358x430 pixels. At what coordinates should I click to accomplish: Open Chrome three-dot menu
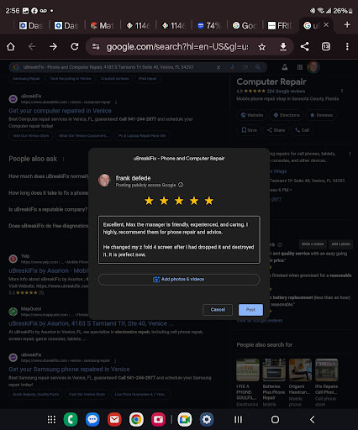(347, 46)
